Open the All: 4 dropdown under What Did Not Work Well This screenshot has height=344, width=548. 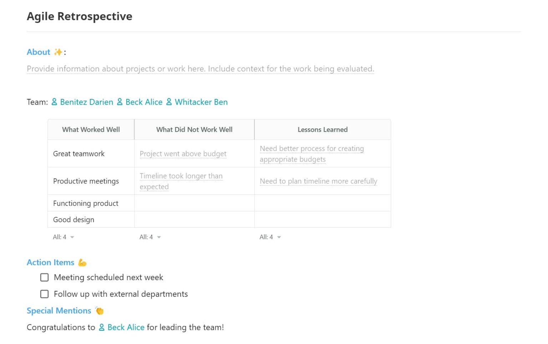150,237
